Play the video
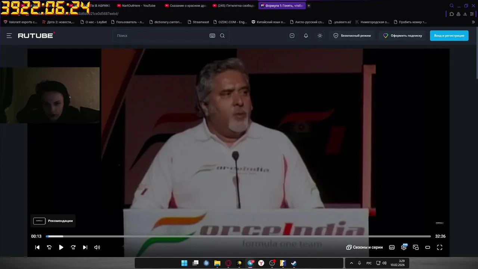The width and height of the screenshot is (478, 269). (x=61, y=247)
